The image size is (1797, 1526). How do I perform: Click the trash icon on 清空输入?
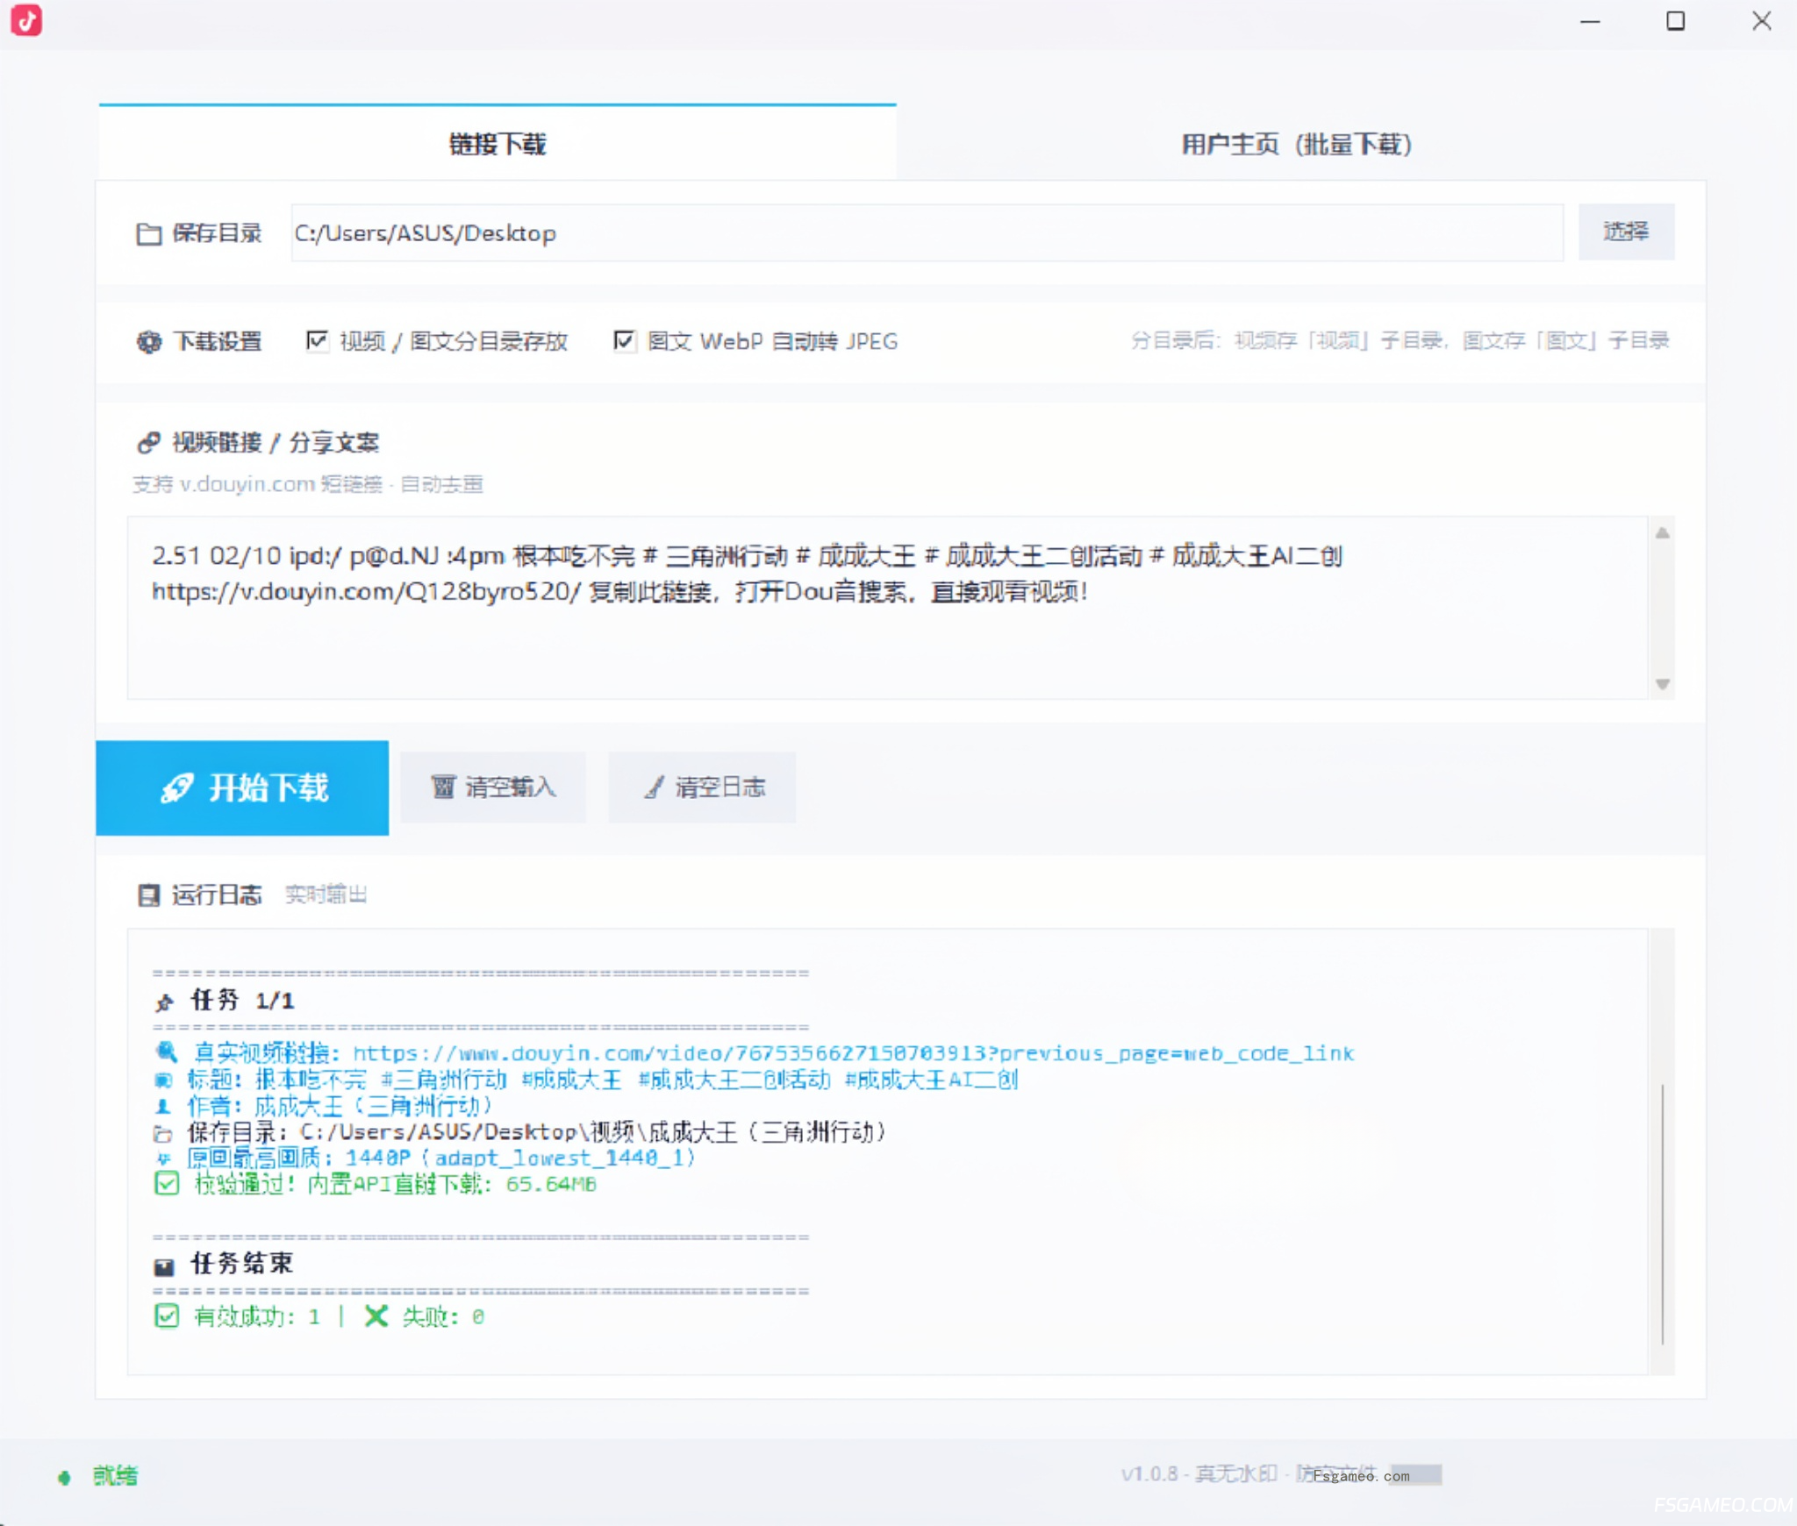tap(443, 787)
